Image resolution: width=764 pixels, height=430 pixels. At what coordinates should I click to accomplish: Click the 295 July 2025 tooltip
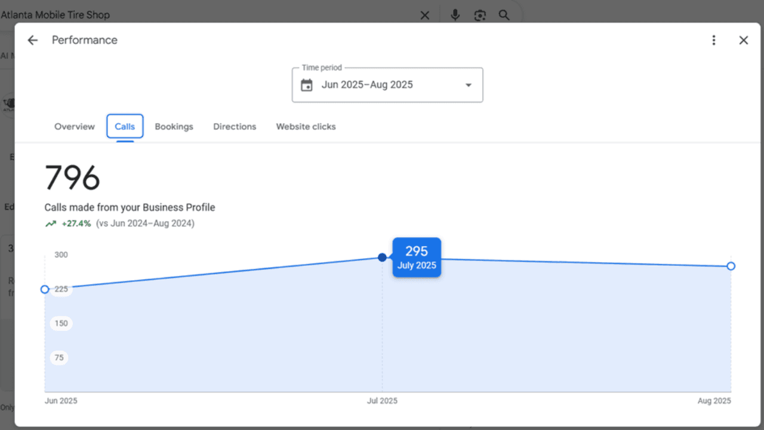416,257
